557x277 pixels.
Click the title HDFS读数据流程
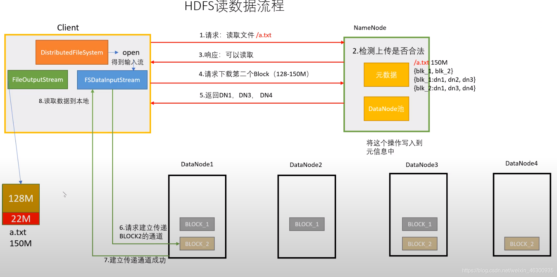[x=234, y=6]
